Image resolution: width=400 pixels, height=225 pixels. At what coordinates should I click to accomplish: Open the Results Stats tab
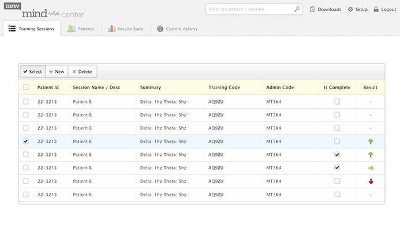(x=125, y=29)
